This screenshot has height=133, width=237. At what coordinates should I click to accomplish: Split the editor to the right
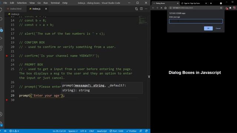click(x=141, y=9)
